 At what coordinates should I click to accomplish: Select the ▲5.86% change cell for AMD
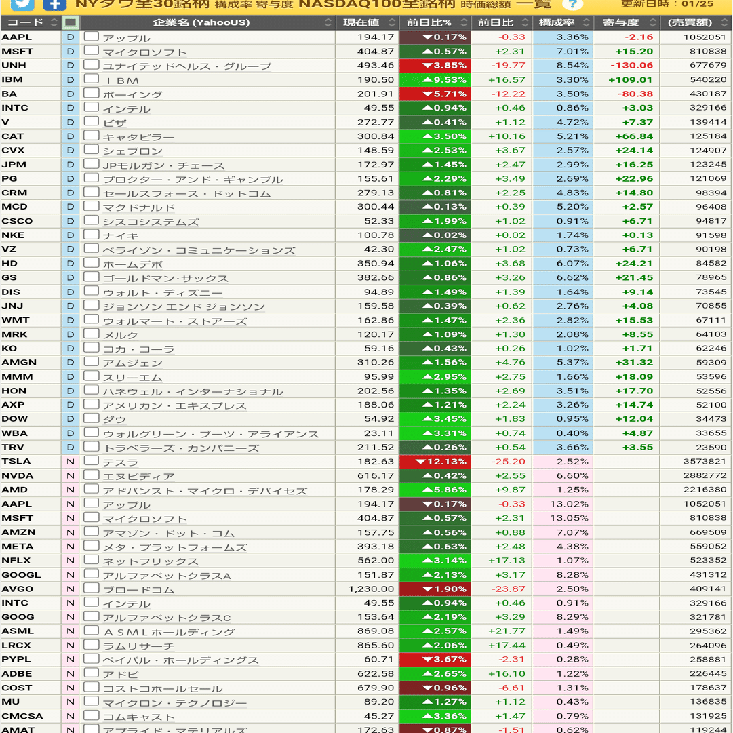pos(435,490)
